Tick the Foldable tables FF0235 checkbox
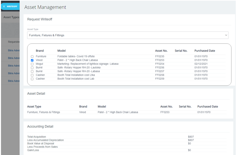The height and width of the screenshot is (155, 244). pyautogui.click(x=32, y=57)
